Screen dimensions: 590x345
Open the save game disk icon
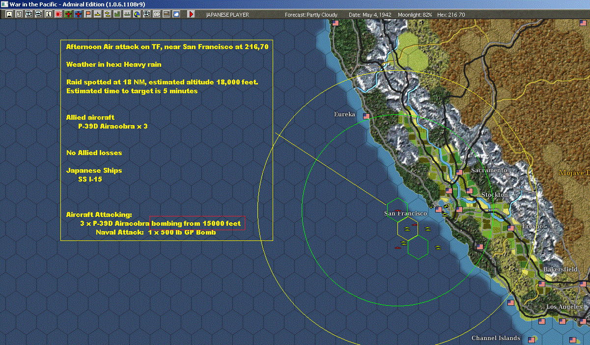9,15
